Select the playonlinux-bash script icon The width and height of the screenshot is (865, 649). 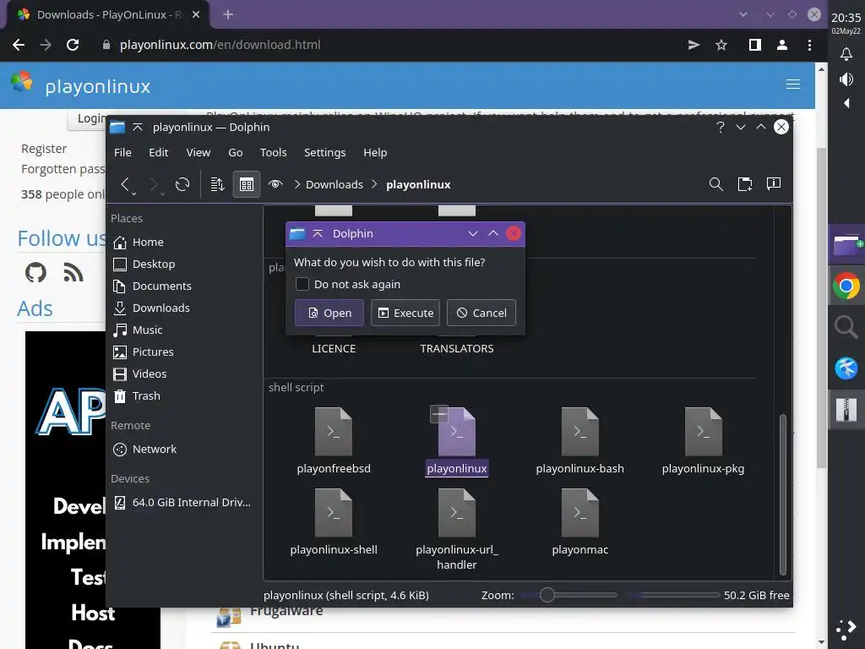tap(579, 432)
